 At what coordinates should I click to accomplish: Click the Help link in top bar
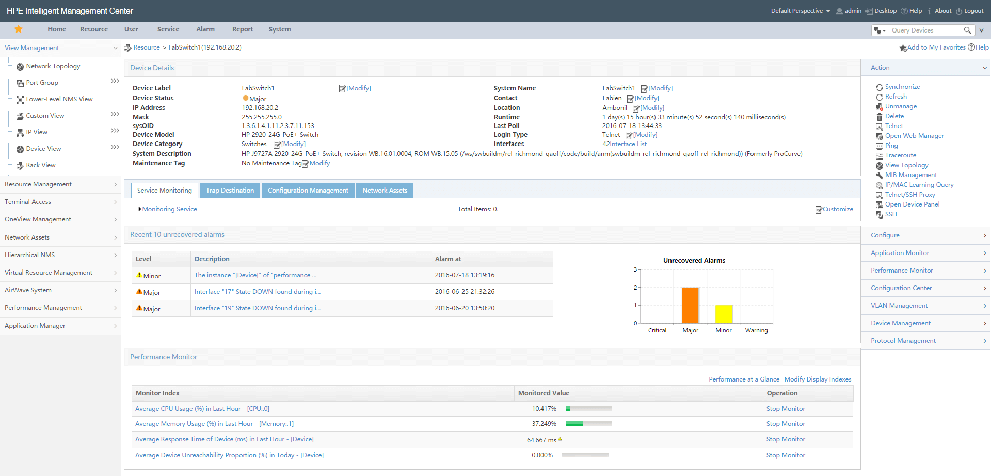(x=916, y=11)
